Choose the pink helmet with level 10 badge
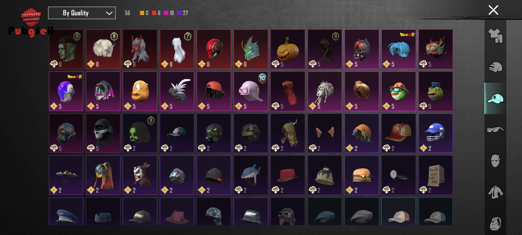The height and width of the screenshot is (235, 522). [251, 91]
